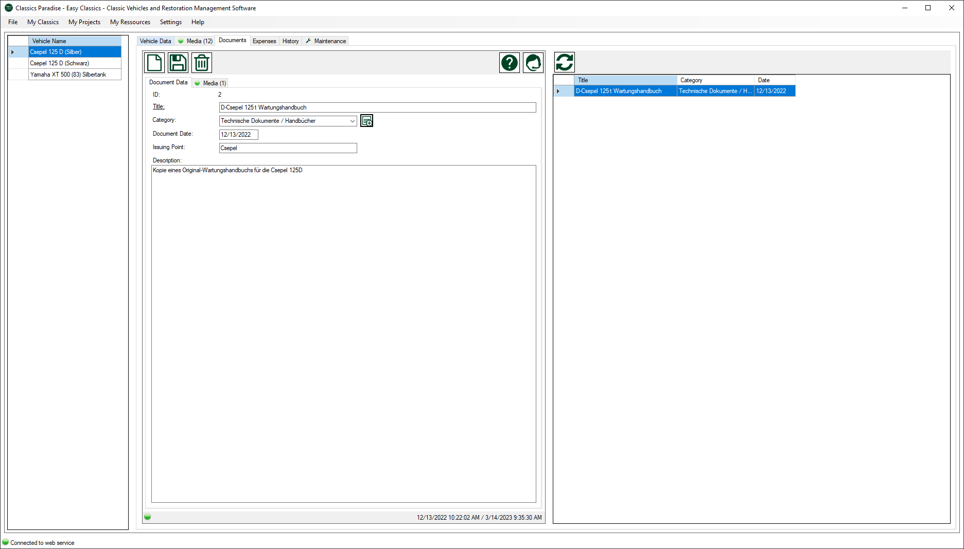
Task: Switch to the Media (1) sub-tab
Action: coord(211,83)
